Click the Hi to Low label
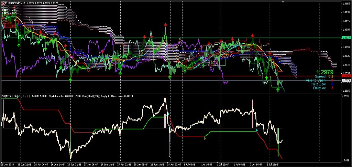352x167 pixels. [318, 84]
